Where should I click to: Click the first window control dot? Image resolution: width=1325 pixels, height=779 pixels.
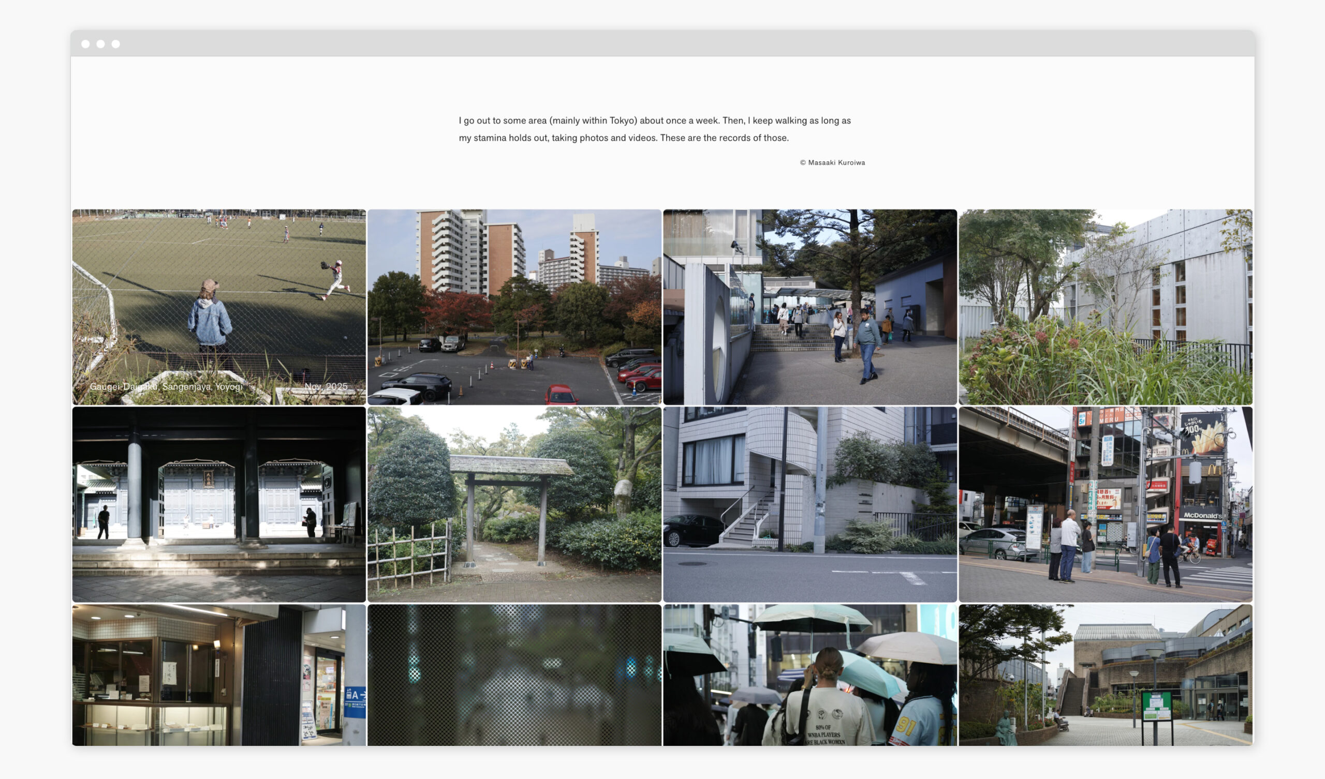[x=86, y=44]
